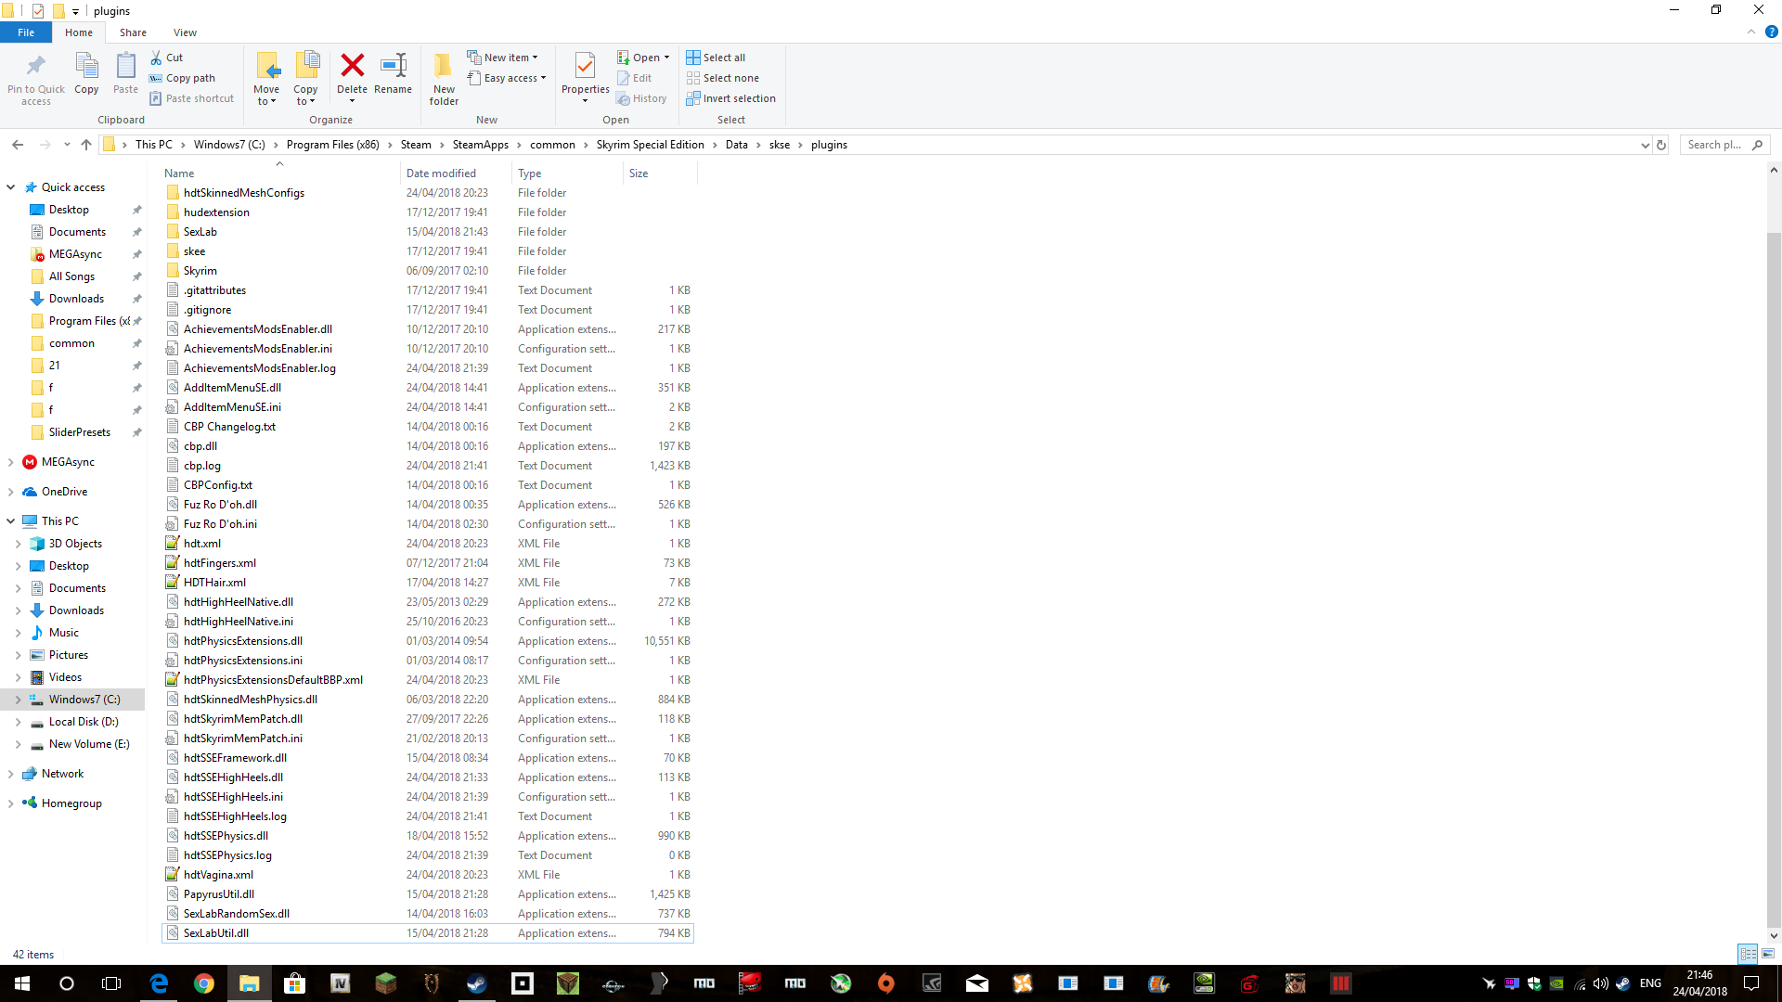1782x1002 pixels.
Task: Refresh the current folder view
Action: pos(1661,145)
